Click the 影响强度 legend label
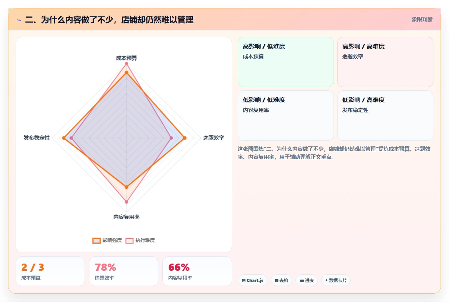Screen dimensions: 449x302 click(x=112, y=240)
